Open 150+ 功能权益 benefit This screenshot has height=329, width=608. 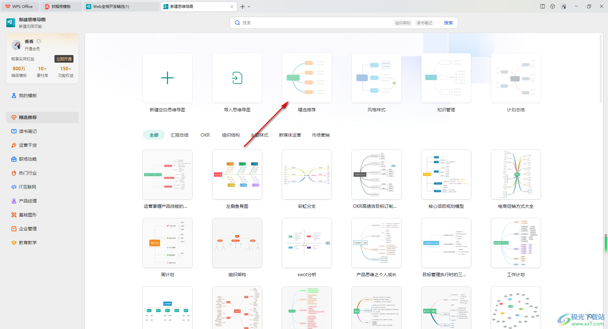click(66, 71)
